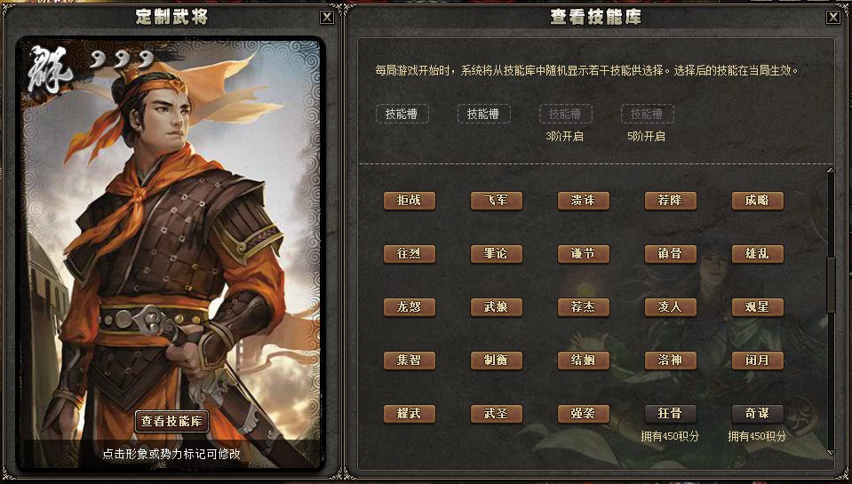This screenshot has width=852, height=484.
Task: Select the first 技能槽 skill slot
Action: pos(402,114)
